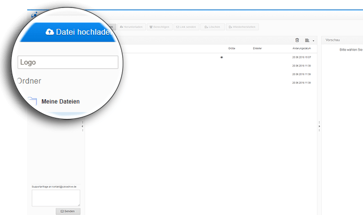Open the view options dropdown arrow
This screenshot has width=363, height=215.
(x=313, y=41)
